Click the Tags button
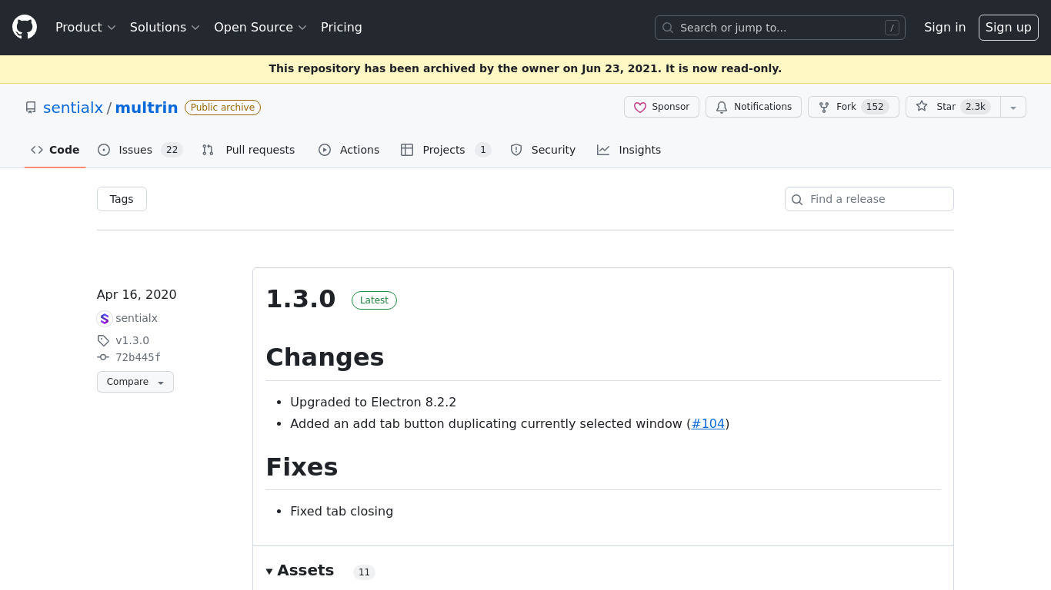 pos(122,199)
